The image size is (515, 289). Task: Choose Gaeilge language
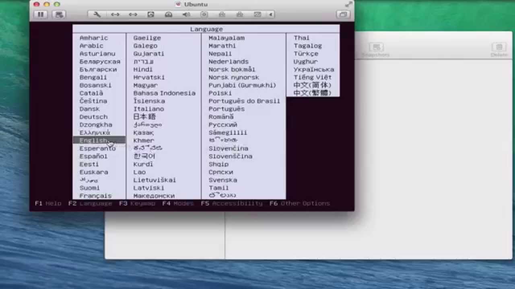tap(147, 38)
